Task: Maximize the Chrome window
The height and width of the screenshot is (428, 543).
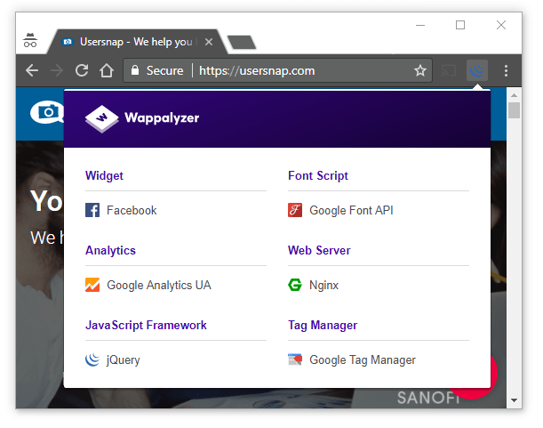Action: click(x=460, y=25)
